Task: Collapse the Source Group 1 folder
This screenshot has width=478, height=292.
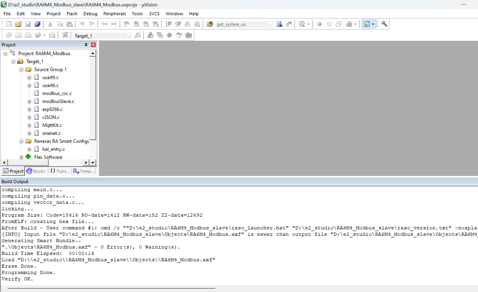Action: 21,70
